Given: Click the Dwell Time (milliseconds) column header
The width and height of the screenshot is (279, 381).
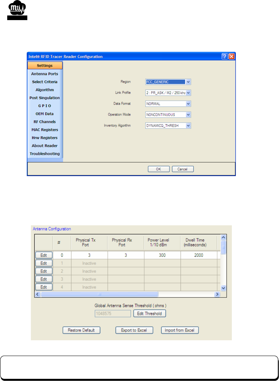Looking at the screenshot, I should [x=199, y=242].
